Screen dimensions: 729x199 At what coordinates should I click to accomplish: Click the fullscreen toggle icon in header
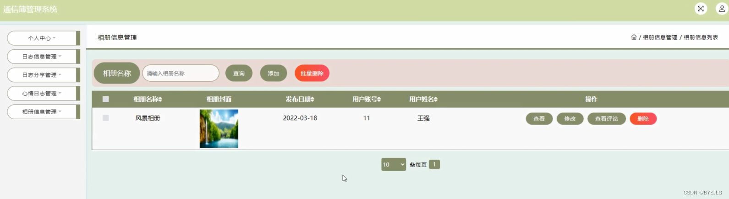click(x=701, y=9)
